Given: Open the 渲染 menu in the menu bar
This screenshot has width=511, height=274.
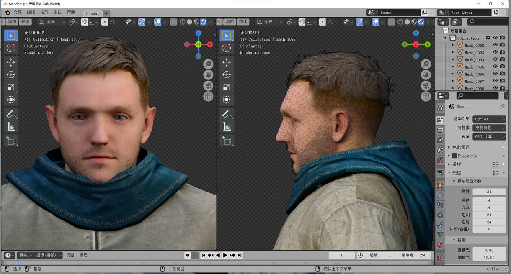Looking at the screenshot, I should click(x=45, y=12).
